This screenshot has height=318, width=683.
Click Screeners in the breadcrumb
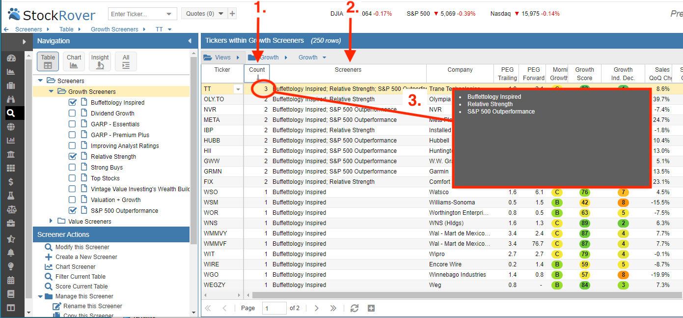click(28, 29)
